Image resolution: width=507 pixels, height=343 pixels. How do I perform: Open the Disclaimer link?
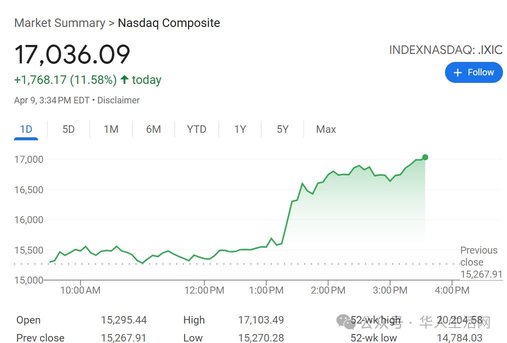click(x=118, y=100)
